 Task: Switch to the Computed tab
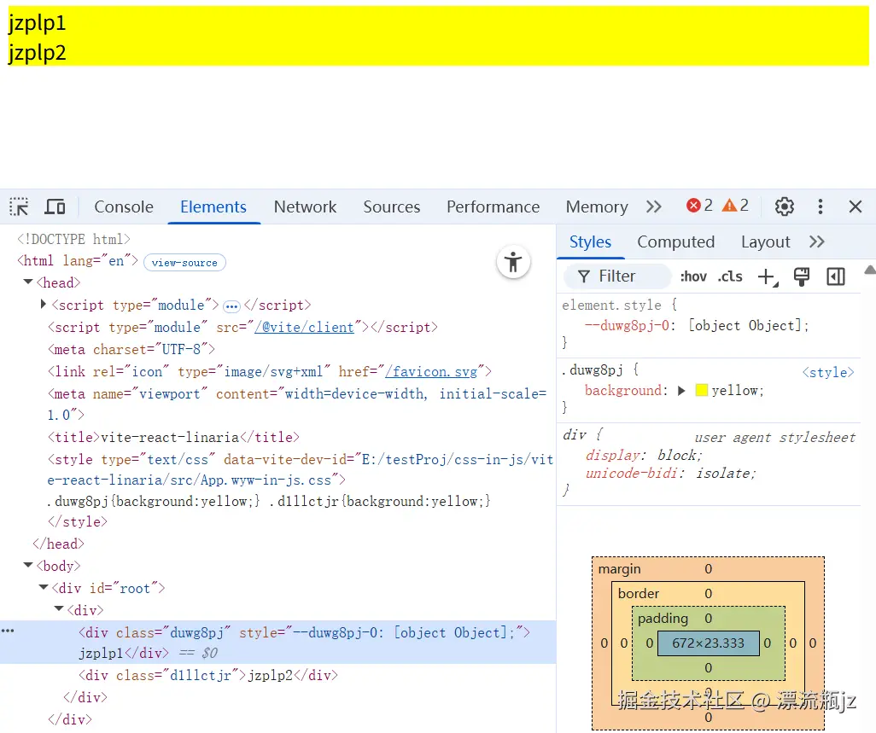[x=675, y=241]
